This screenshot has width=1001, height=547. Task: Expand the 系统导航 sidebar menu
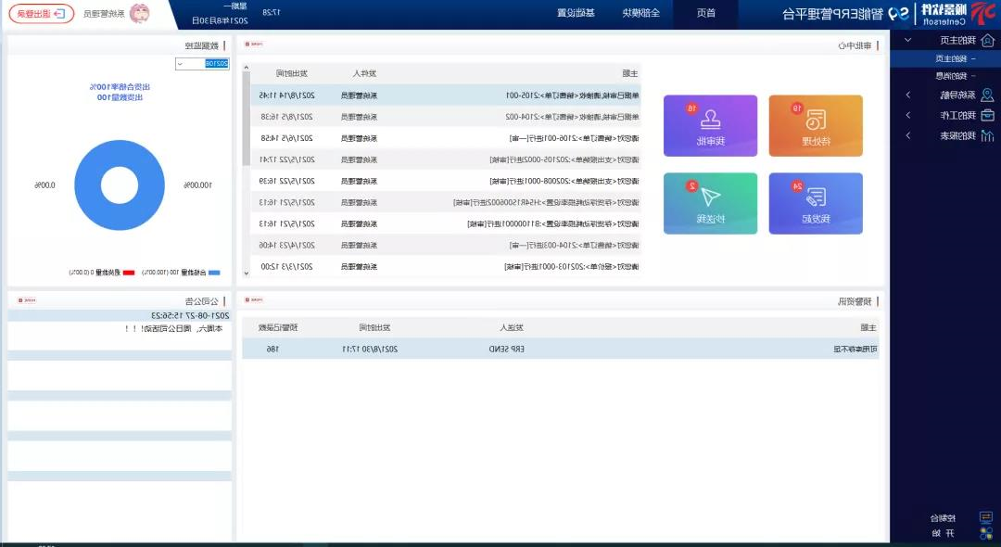pos(907,95)
